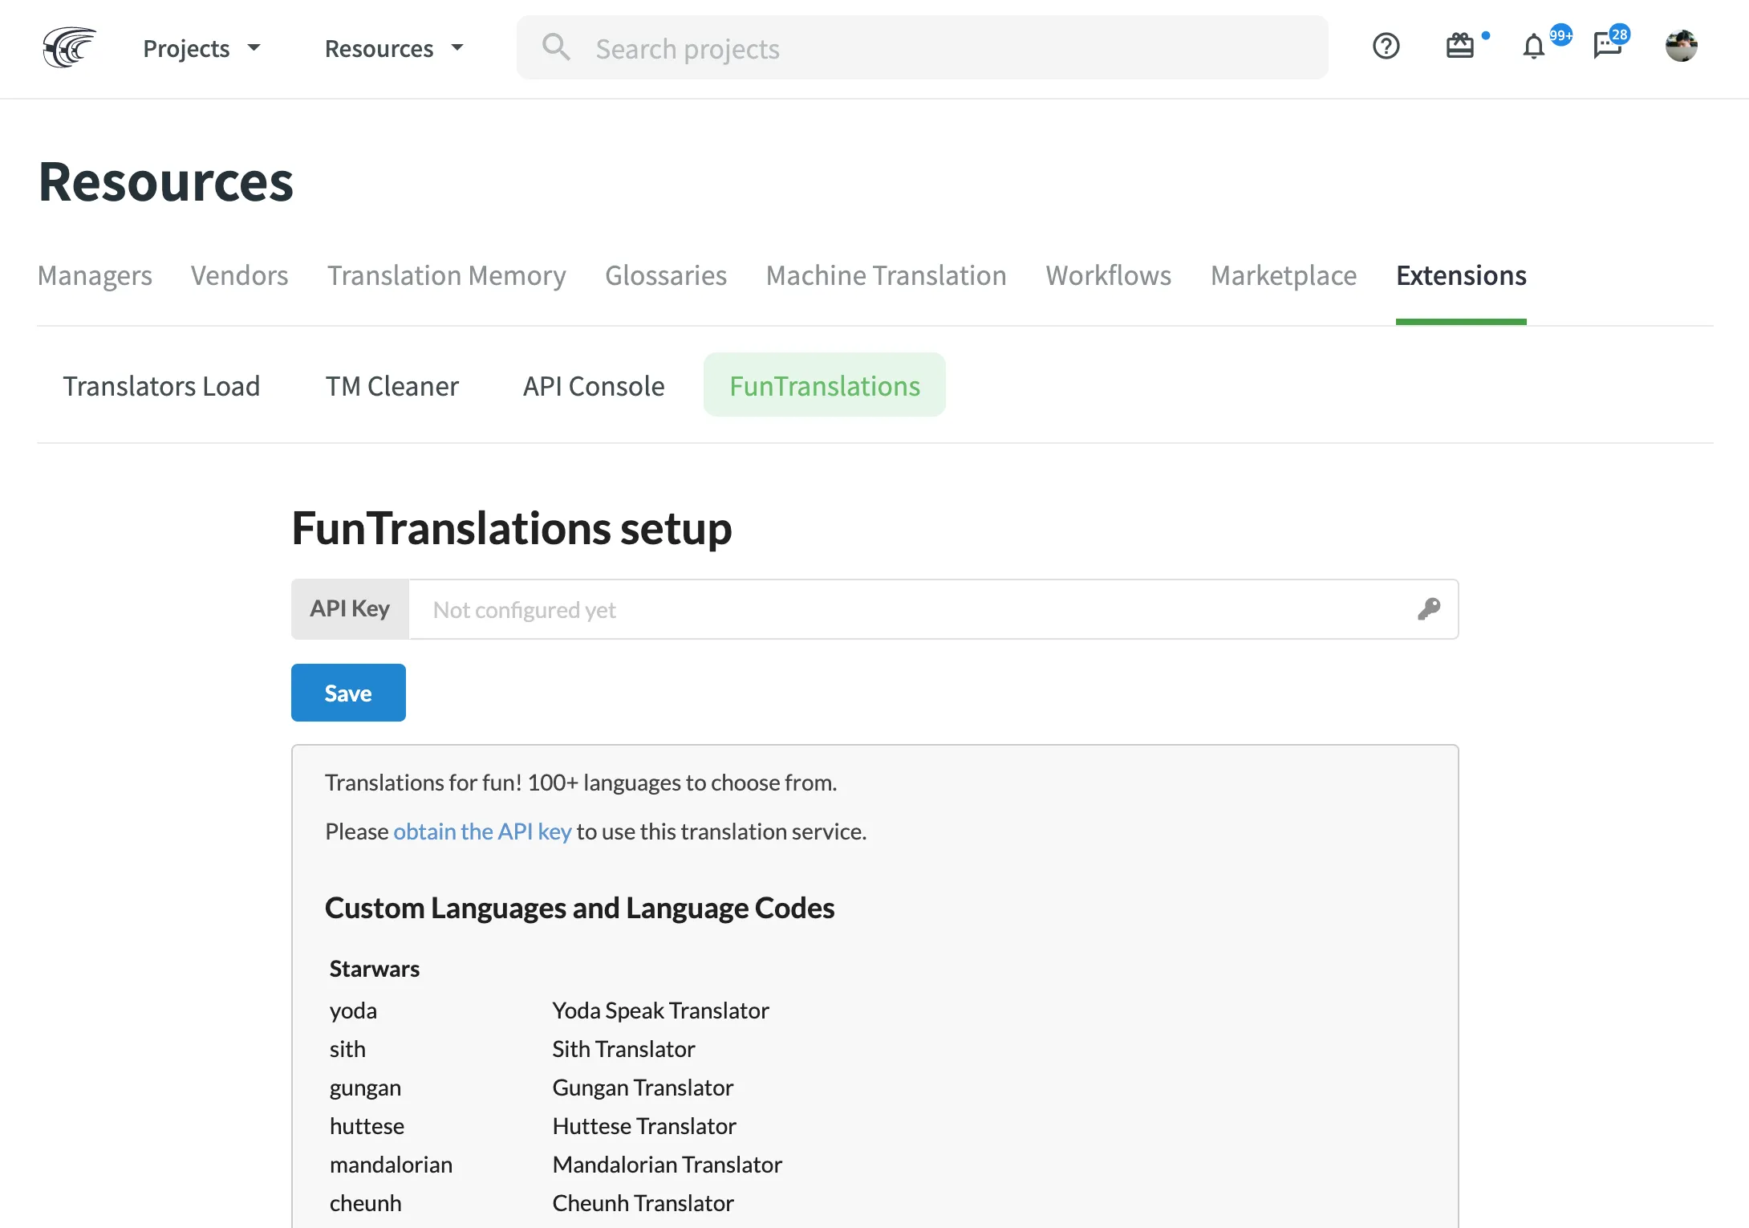The image size is (1749, 1228).
Task: Open the help menu question mark icon
Action: [1386, 47]
